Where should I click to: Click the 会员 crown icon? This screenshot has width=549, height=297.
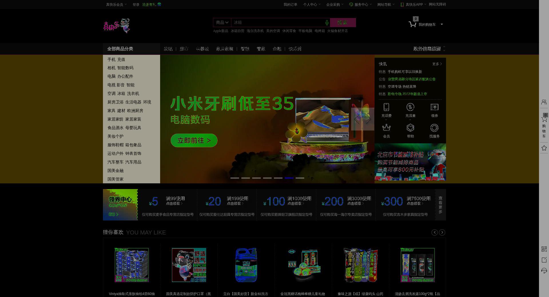tap(386, 127)
